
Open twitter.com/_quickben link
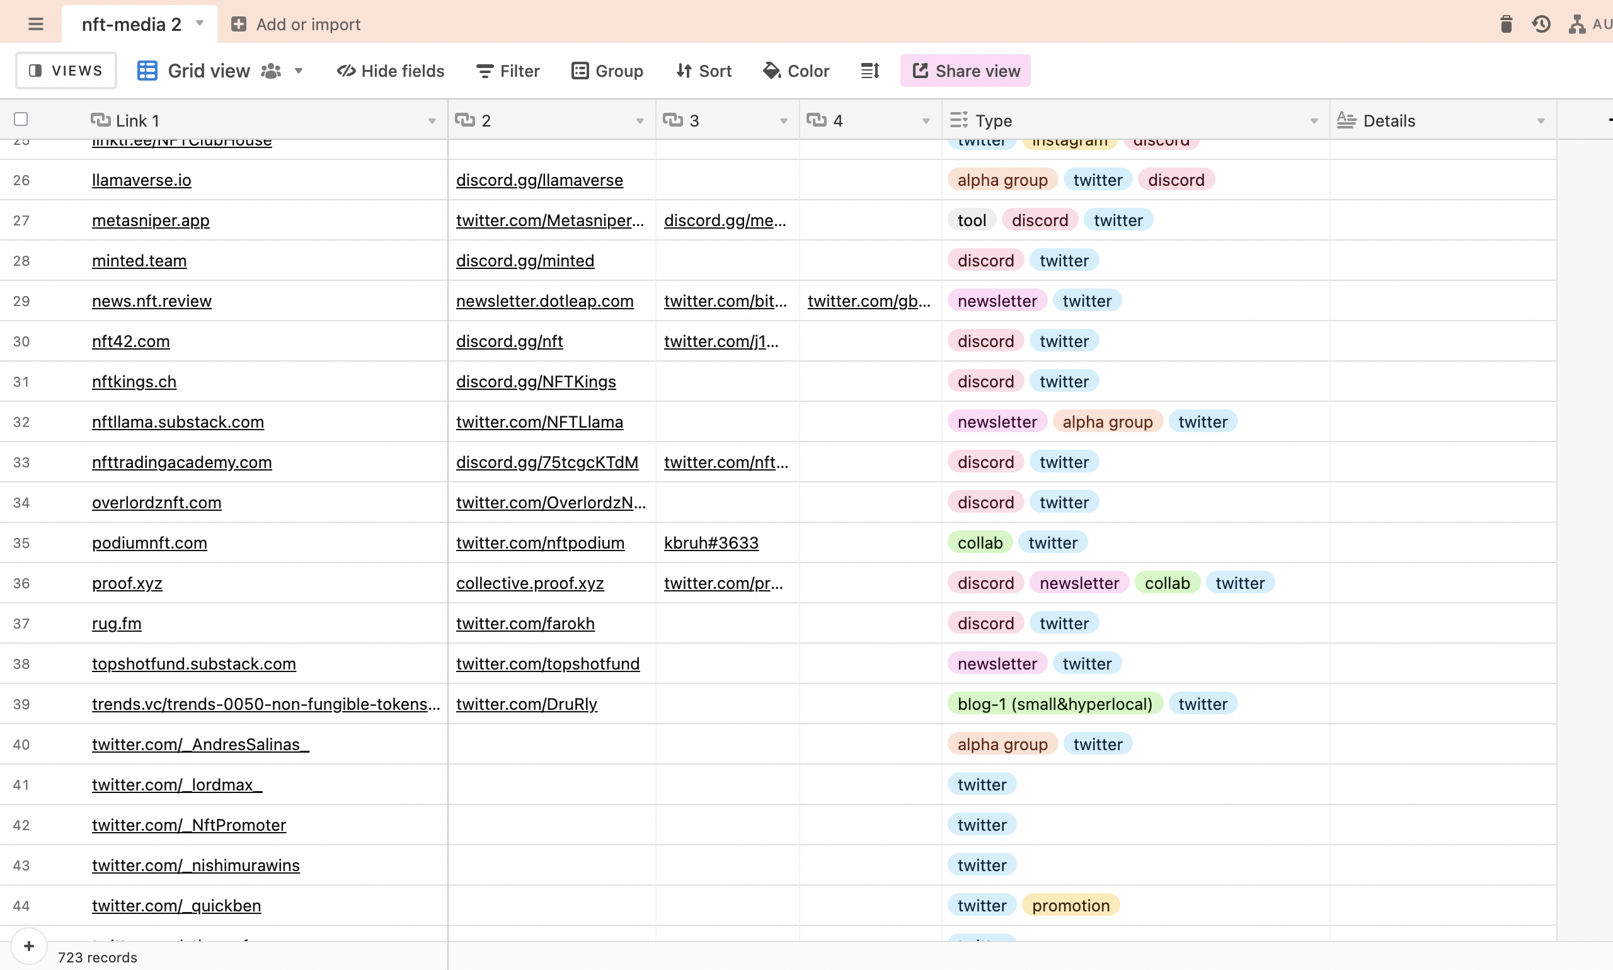pyautogui.click(x=176, y=905)
